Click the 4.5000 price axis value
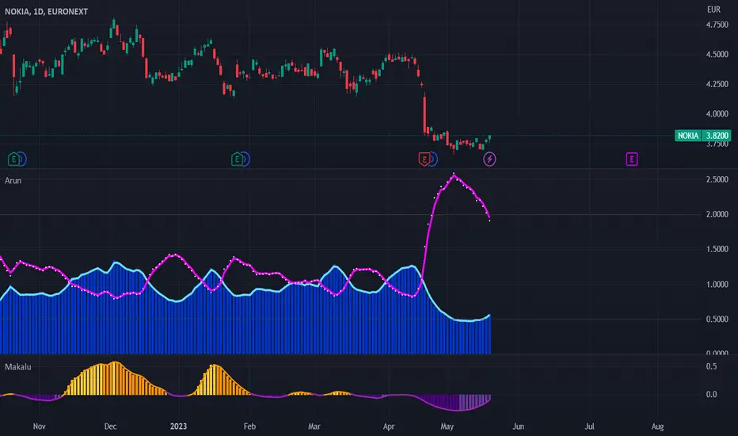 pyautogui.click(x=717, y=55)
